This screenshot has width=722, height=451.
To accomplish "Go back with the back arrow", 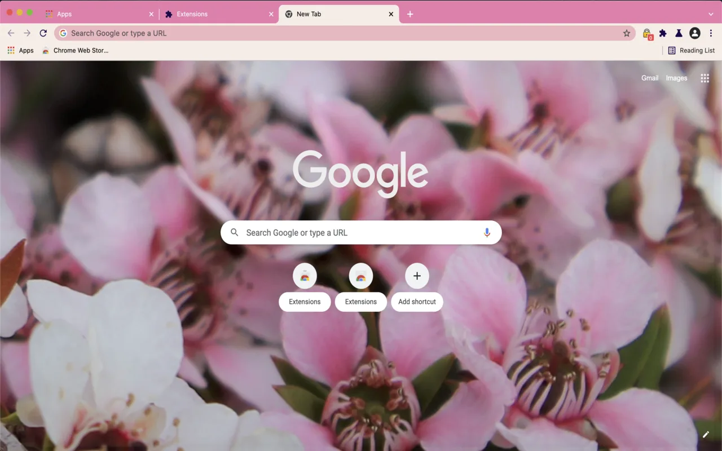I will click(x=11, y=33).
